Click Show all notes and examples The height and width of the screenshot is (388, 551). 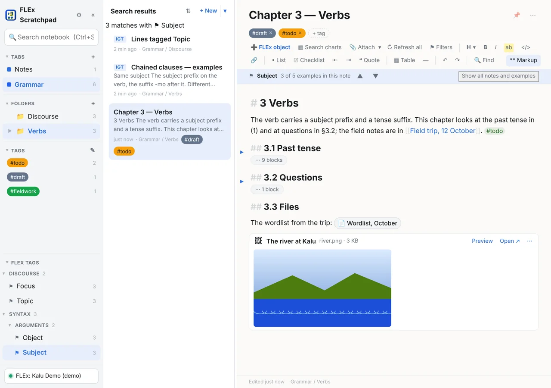(x=498, y=76)
